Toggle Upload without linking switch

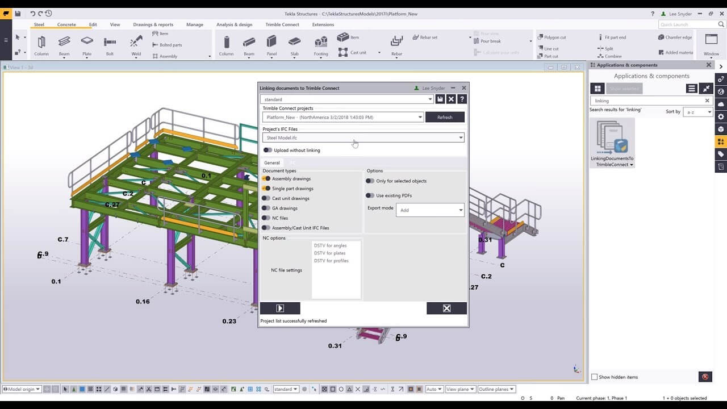click(268, 150)
